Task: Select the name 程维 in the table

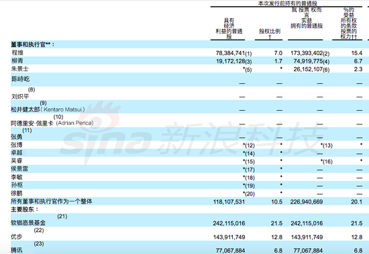Action: point(17,52)
